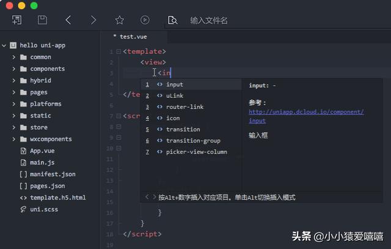
Task: Click the new file toolbar icon
Action: 17,20
